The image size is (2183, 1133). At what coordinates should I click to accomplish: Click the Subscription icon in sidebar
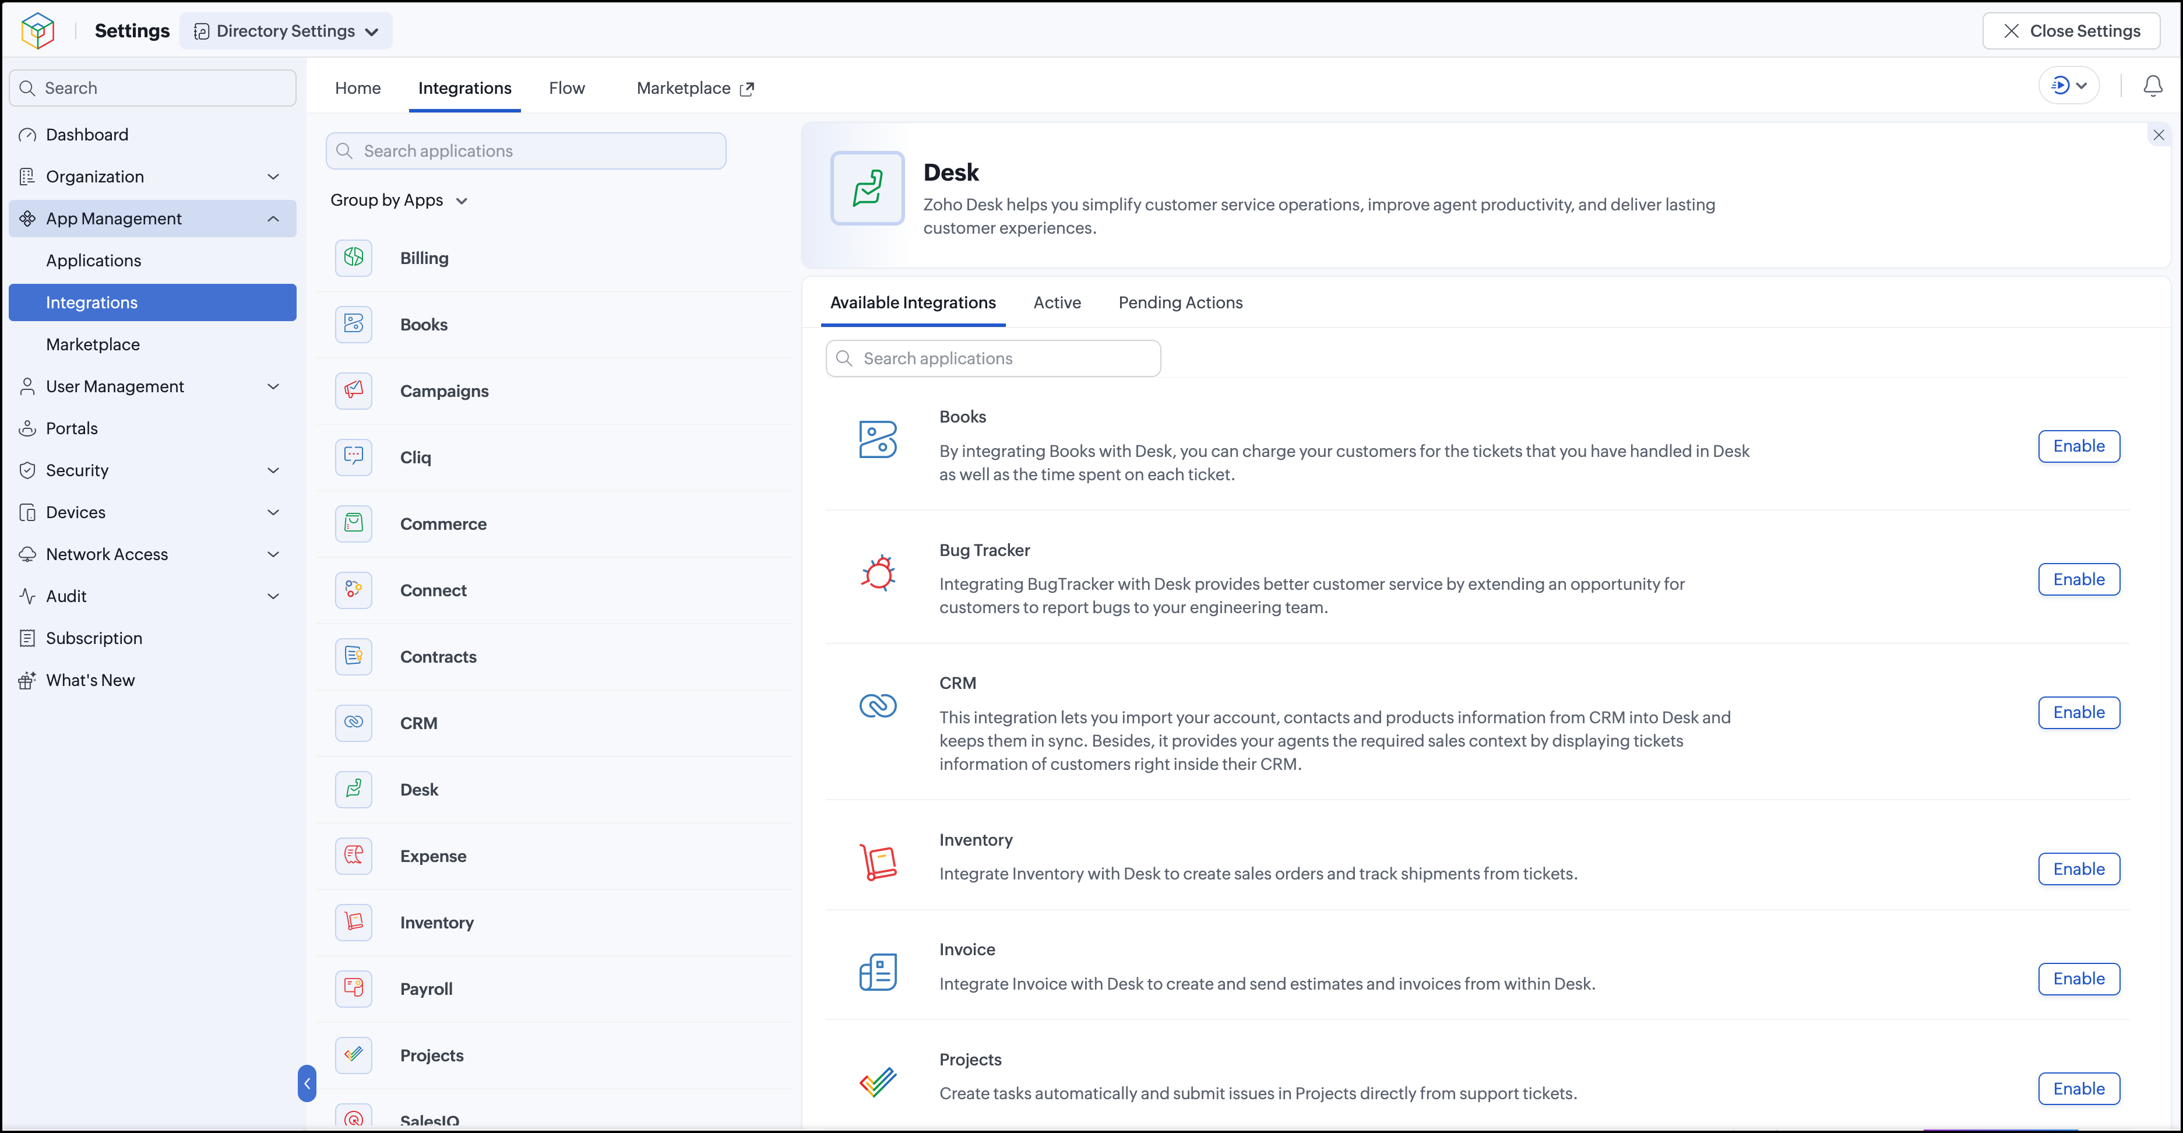click(27, 638)
